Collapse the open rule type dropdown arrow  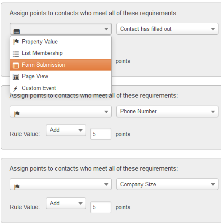[106, 29]
